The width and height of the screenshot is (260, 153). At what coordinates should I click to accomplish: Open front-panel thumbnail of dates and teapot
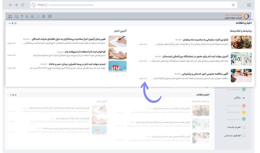[241, 42]
